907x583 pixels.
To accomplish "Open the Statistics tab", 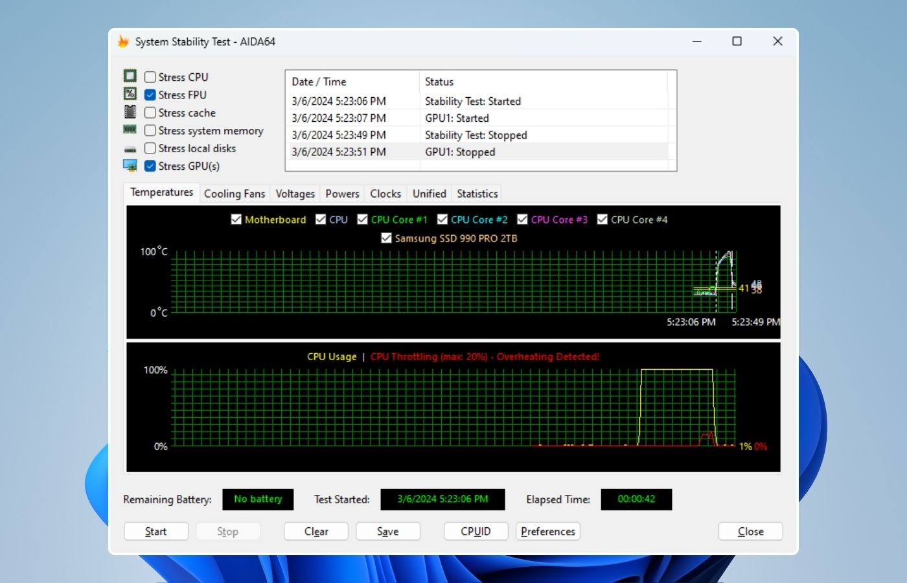I will coord(477,194).
